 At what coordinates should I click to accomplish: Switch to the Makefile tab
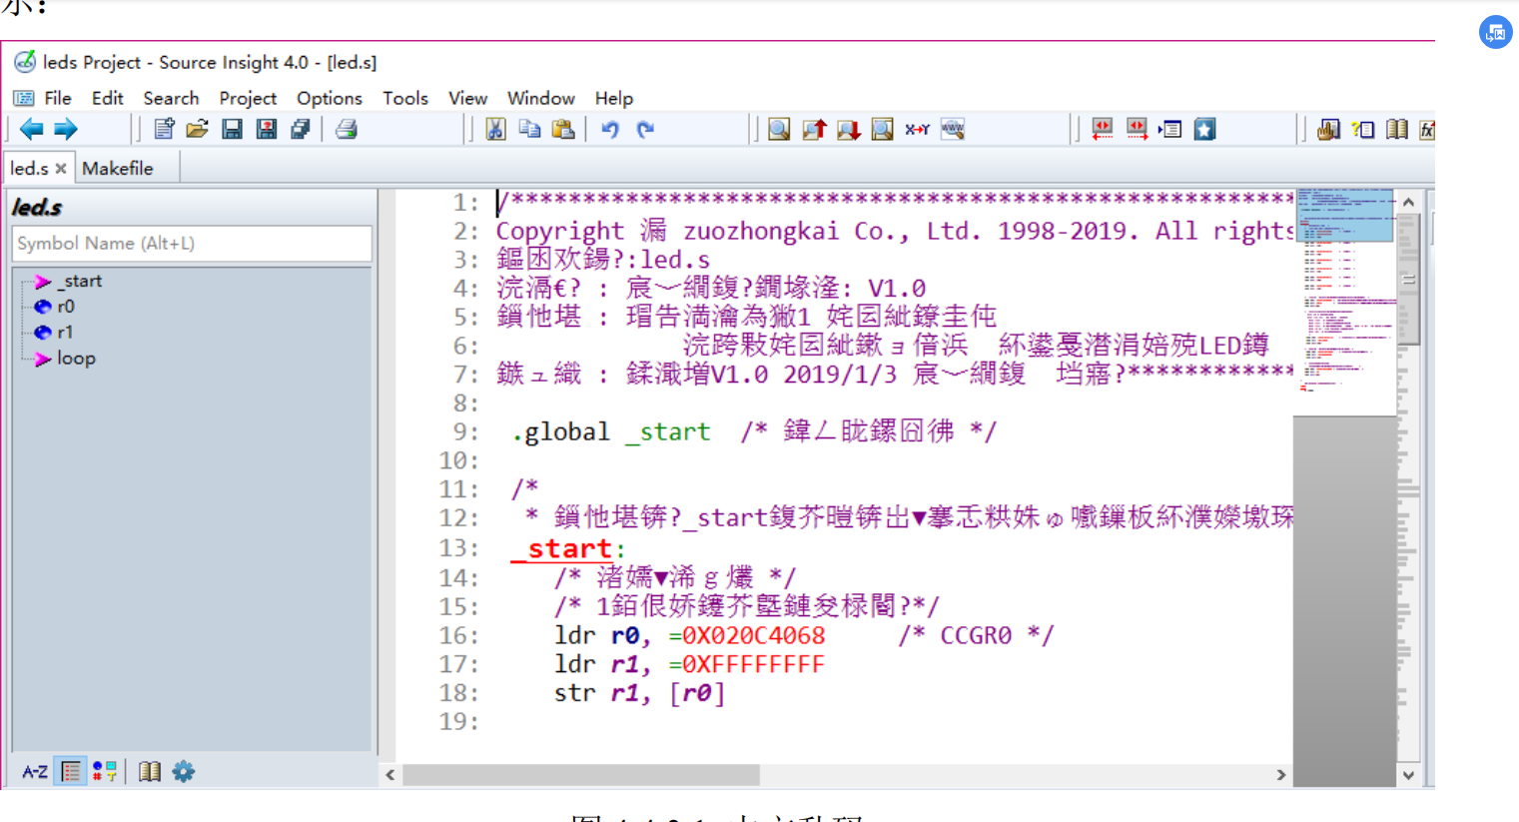point(118,168)
